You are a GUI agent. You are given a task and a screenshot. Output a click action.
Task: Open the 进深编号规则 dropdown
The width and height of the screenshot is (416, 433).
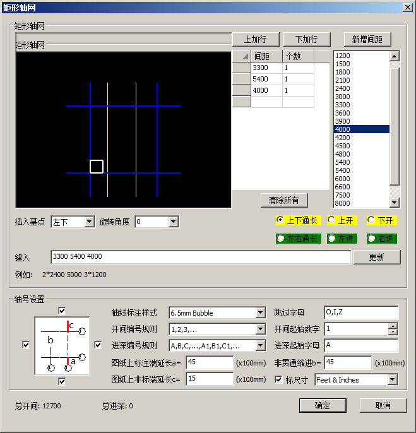261,345
